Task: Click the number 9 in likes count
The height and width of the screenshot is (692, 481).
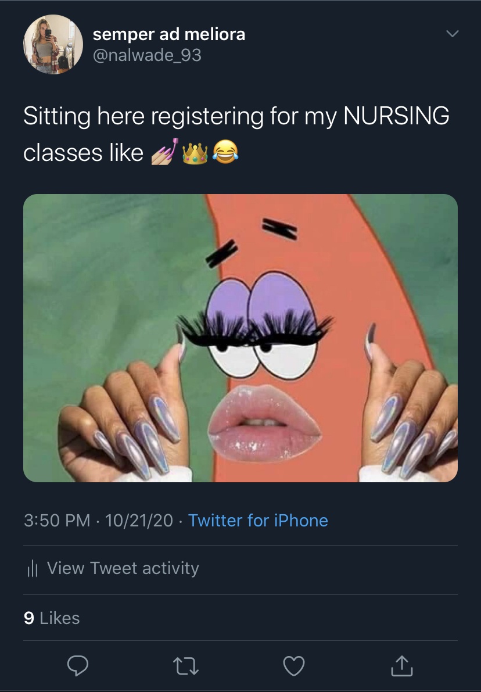Action: click(29, 618)
